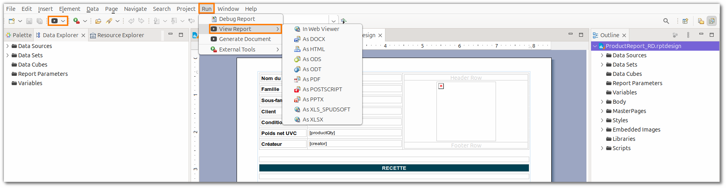This screenshot has width=726, height=188.
Task: Click the New report toolbar icon
Action: click(x=12, y=21)
